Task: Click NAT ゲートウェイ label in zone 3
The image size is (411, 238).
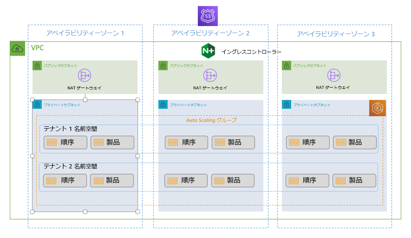Action: pos(333,87)
